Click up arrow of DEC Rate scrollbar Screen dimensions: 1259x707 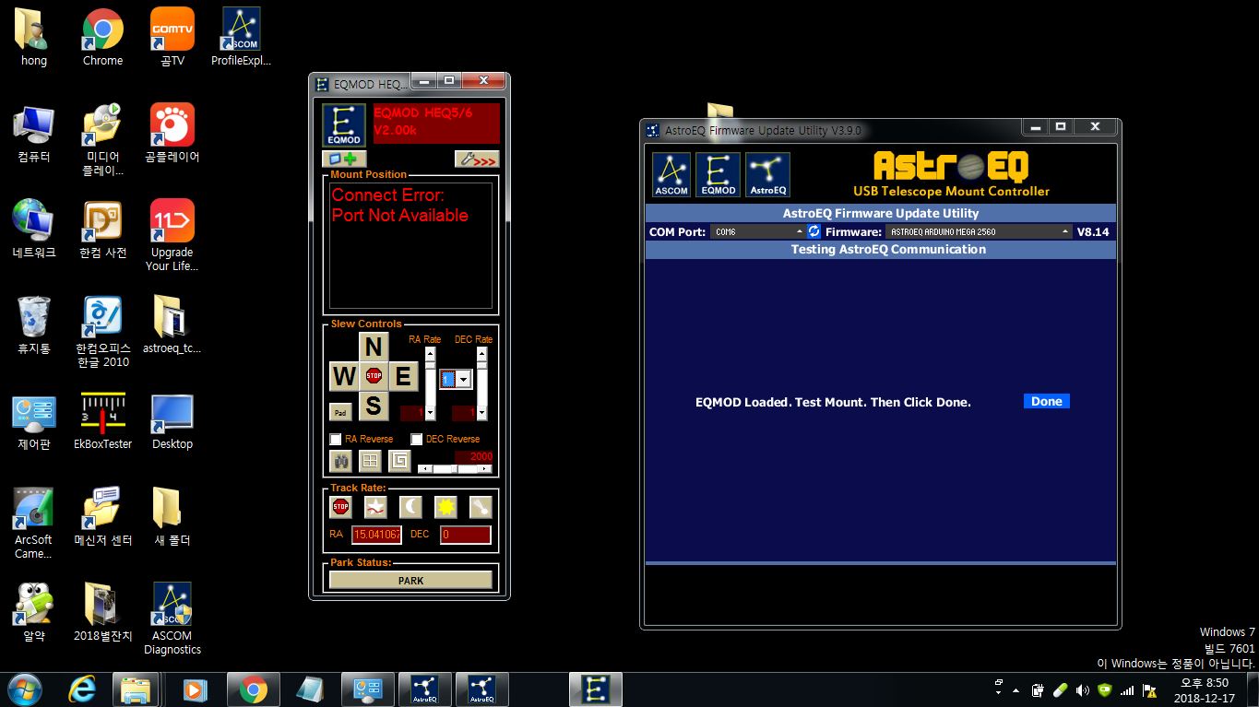pyautogui.click(x=481, y=353)
